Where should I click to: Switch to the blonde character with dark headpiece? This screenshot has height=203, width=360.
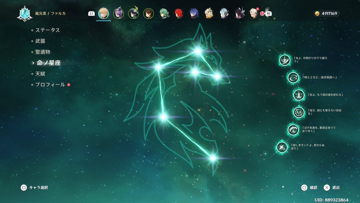208,14
